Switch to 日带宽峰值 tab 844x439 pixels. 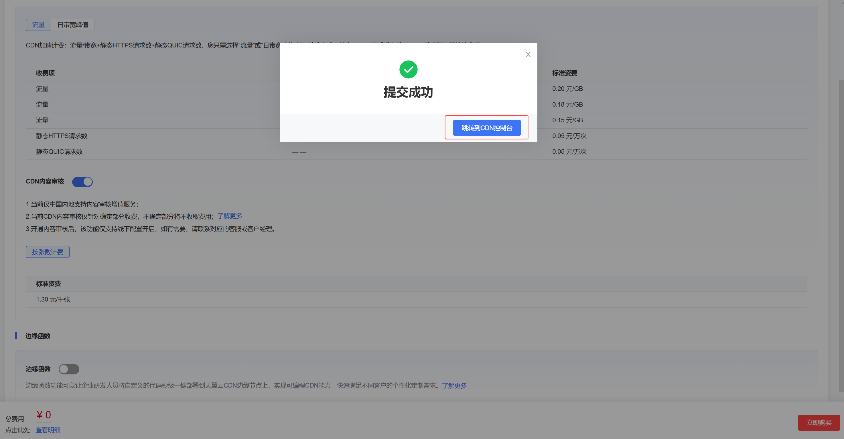[73, 25]
